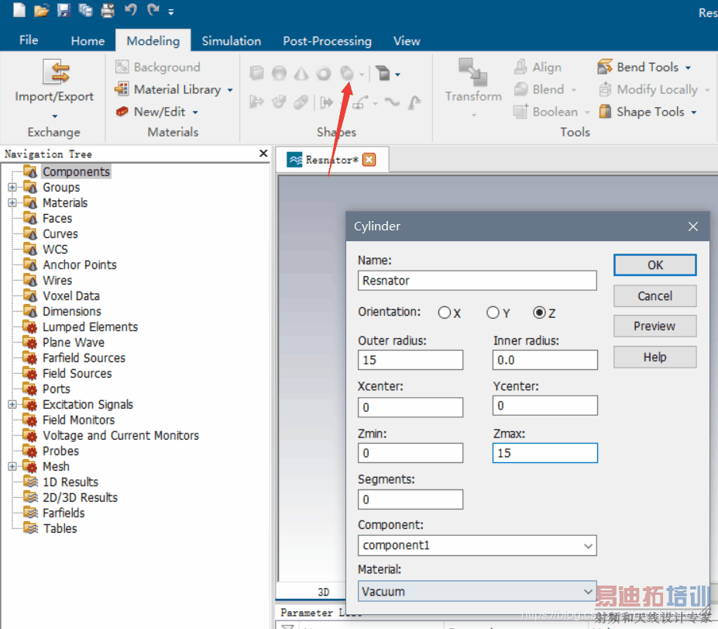Screen dimensions: 718x629
Task: Select the Cylinder shape tool
Action: (347, 73)
